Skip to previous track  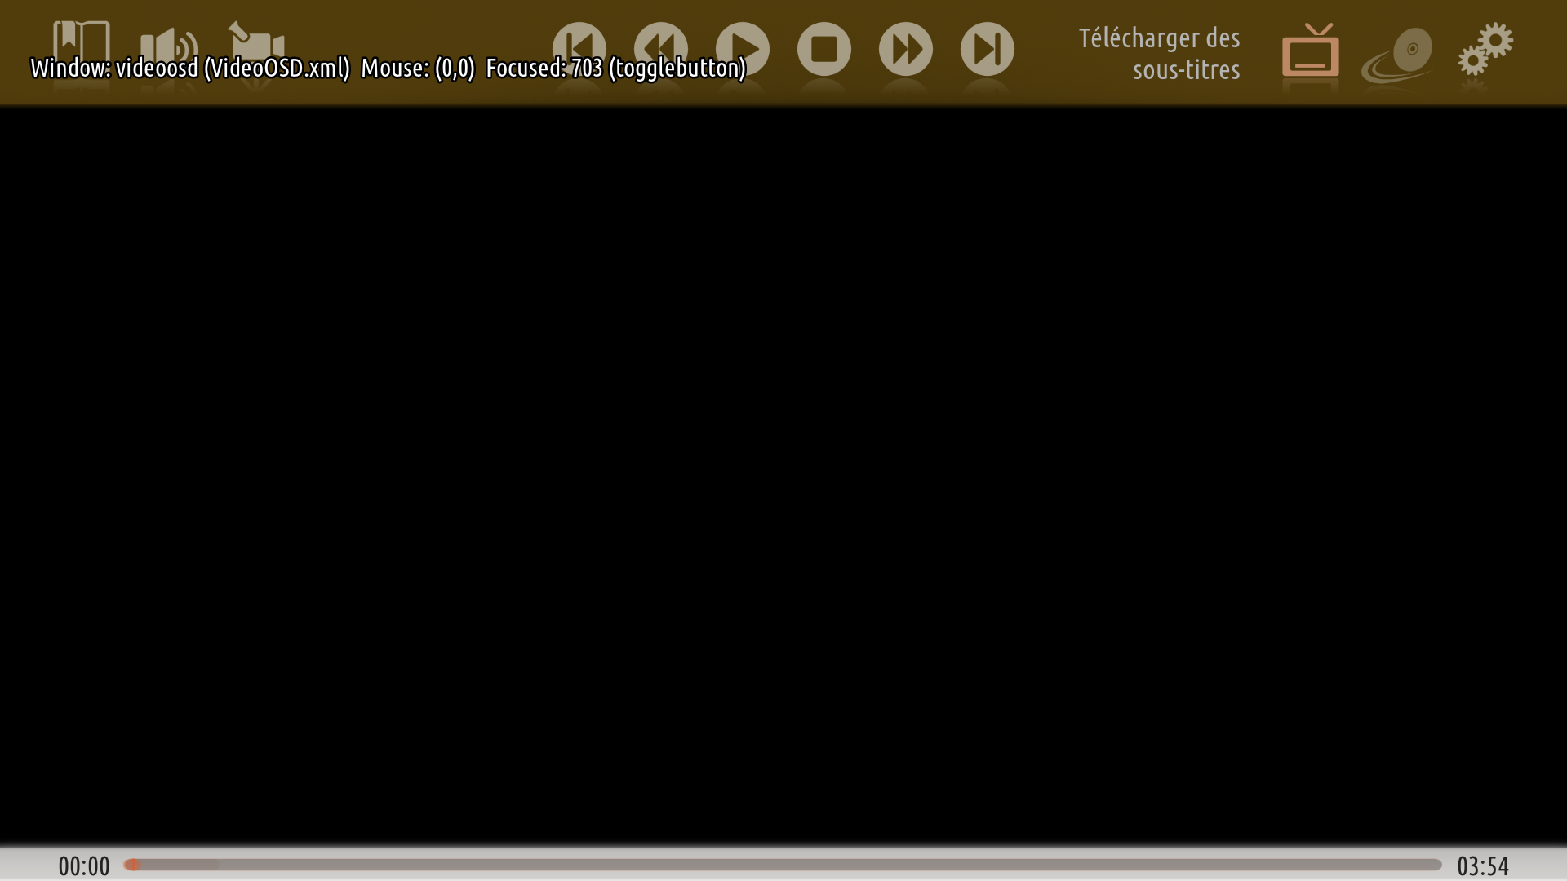579,49
